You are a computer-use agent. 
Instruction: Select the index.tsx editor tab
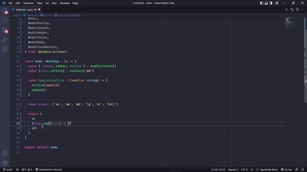[x=25, y=10]
